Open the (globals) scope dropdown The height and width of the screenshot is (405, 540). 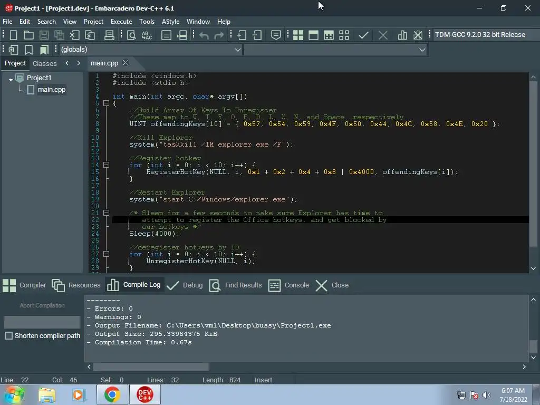(x=150, y=50)
